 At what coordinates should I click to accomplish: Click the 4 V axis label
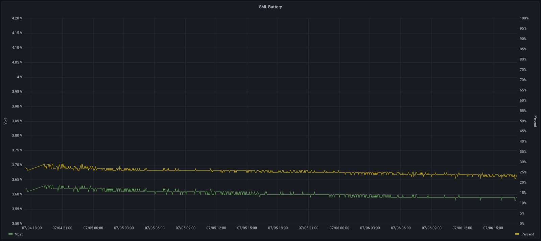click(x=20, y=77)
